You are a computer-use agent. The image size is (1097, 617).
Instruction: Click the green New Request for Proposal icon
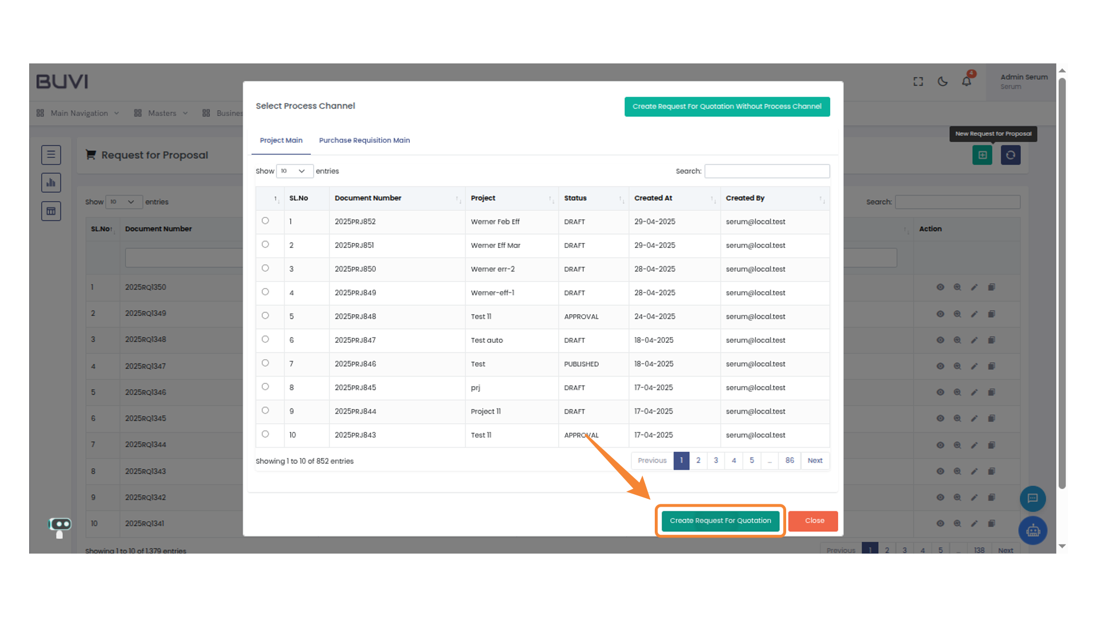(x=982, y=155)
